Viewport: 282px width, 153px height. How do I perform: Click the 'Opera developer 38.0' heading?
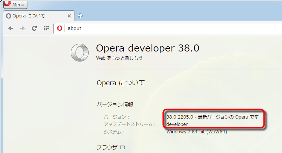(x=147, y=48)
